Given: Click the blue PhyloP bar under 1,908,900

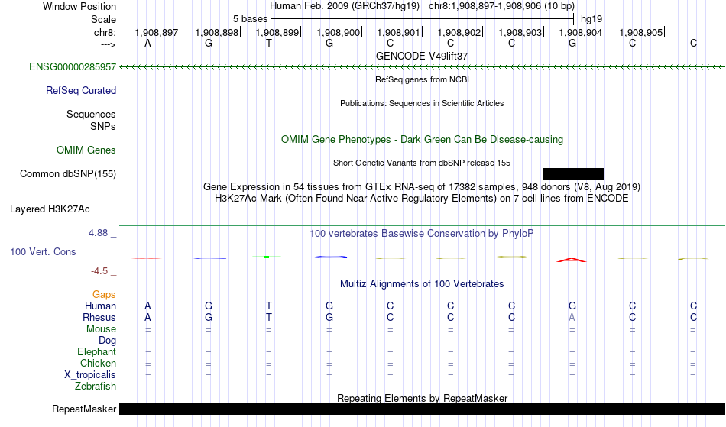Looking at the screenshot, I should [330, 257].
